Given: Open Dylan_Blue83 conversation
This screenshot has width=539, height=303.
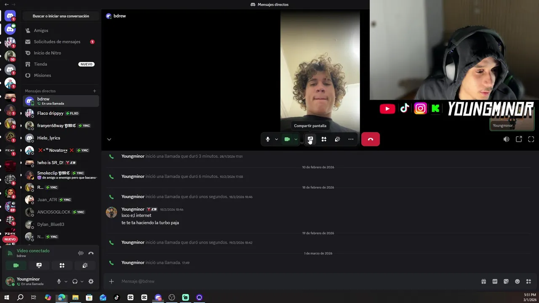Looking at the screenshot, I should 61,224.
